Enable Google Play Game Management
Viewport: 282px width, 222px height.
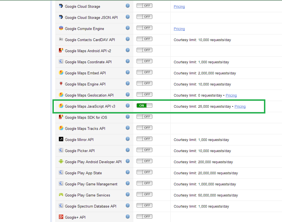click(x=144, y=183)
